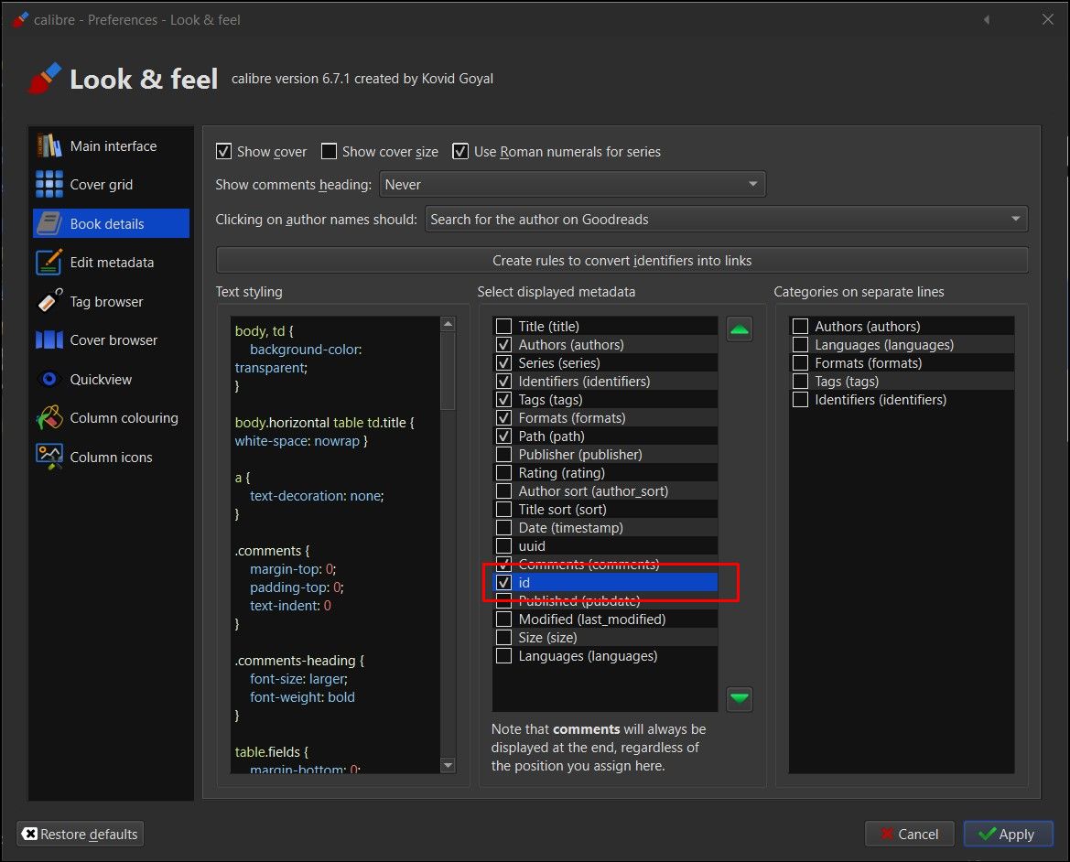Move selected field up with green arrow
Screen dimensions: 1070x862
pos(740,329)
